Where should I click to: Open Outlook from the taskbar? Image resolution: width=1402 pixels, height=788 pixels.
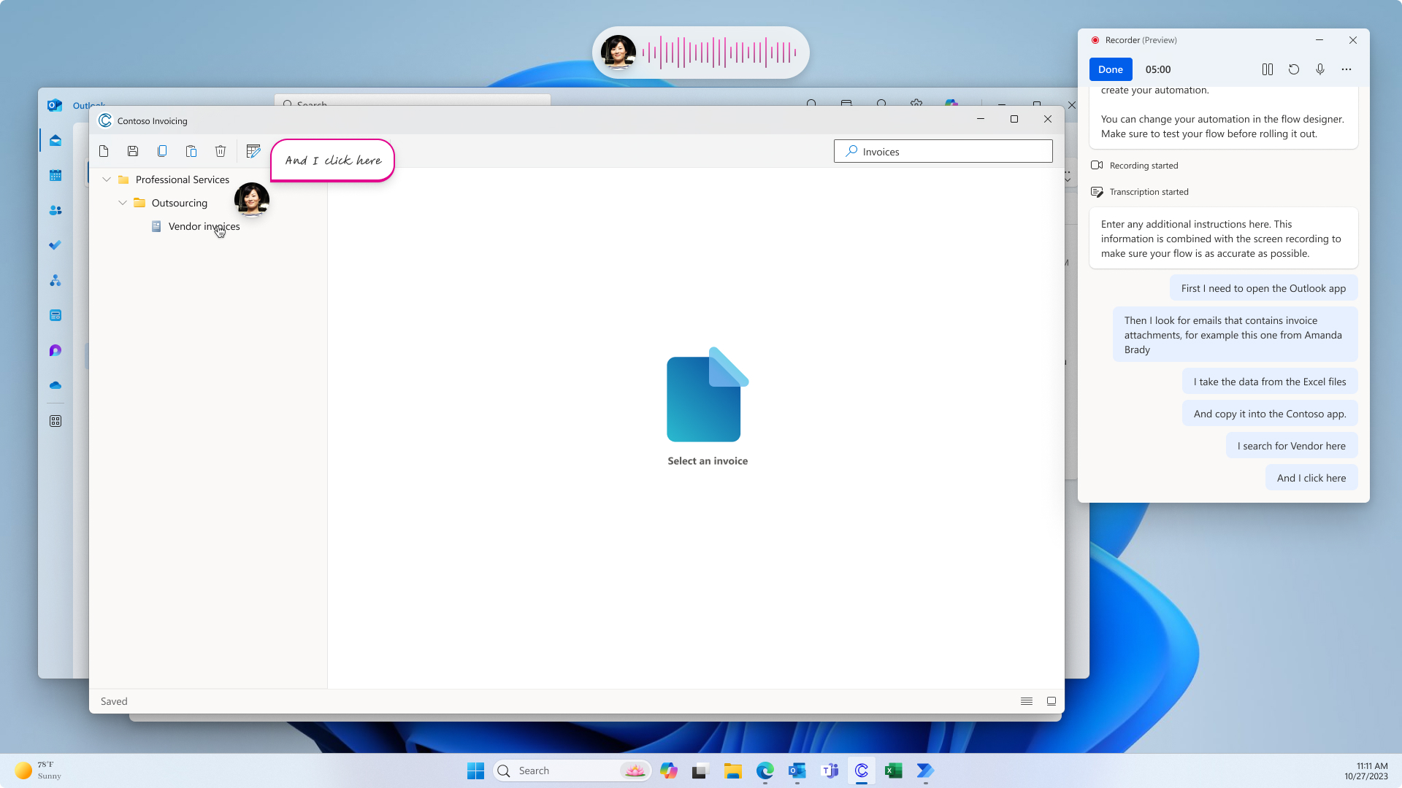[797, 770]
